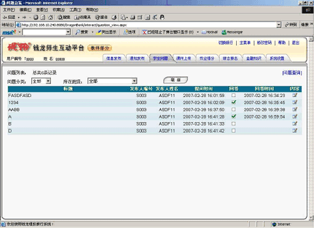Open the question category (问题分类) dropdown
This screenshot has width=314, height=228.
pyautogui.click(x=41, y=81)
